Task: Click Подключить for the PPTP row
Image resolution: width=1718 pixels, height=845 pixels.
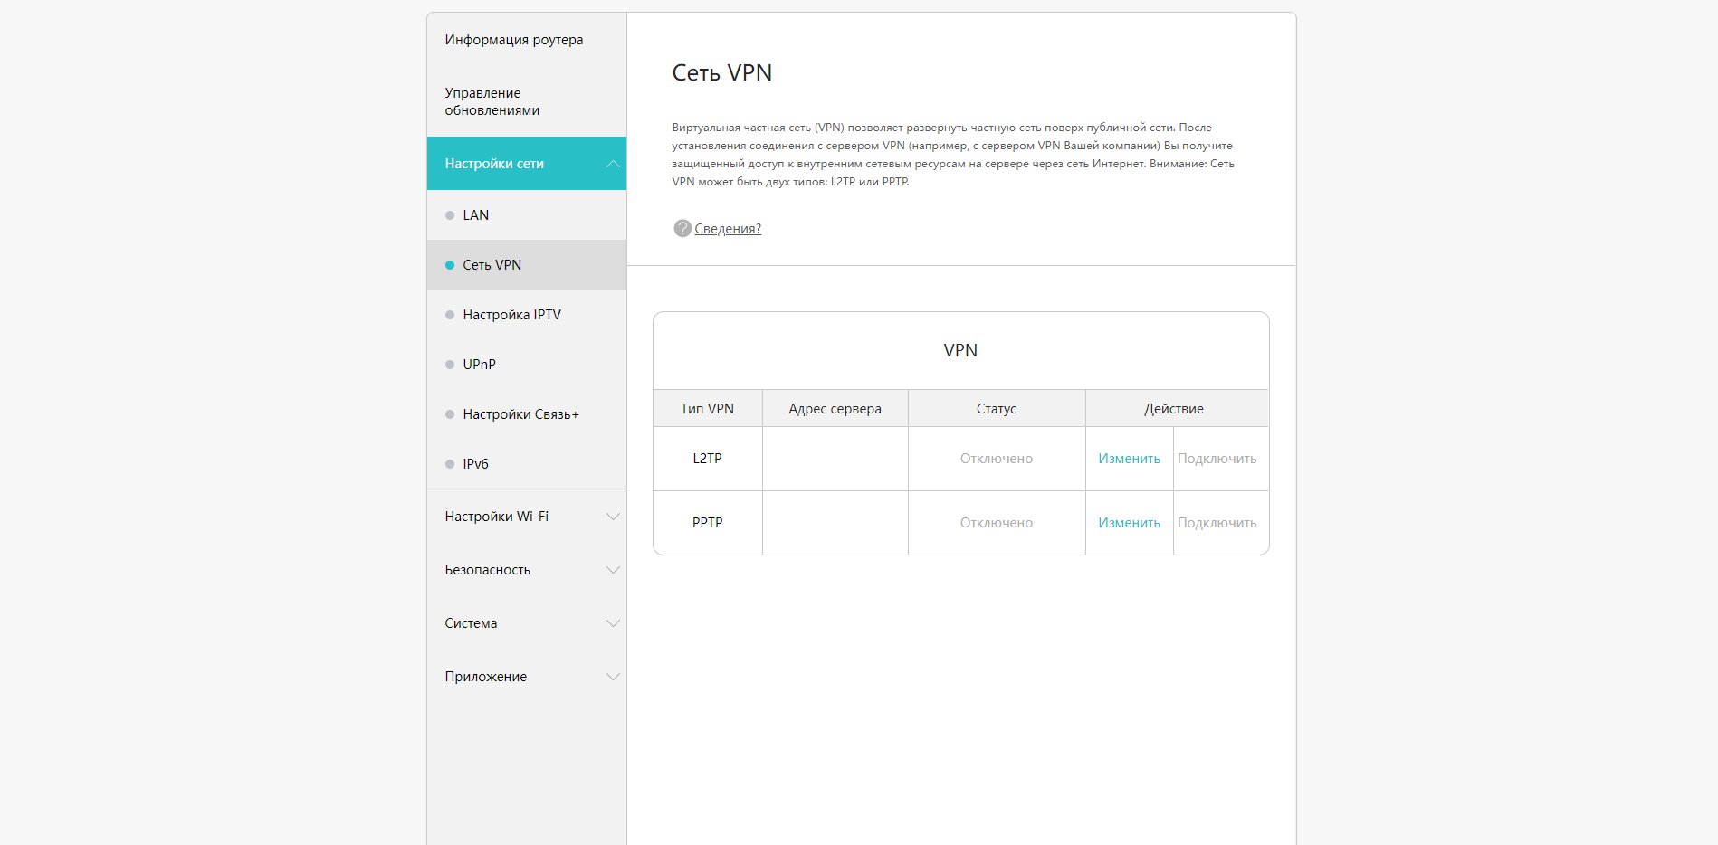Action: (1217, 523)
